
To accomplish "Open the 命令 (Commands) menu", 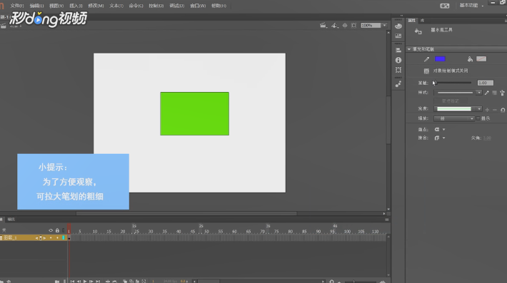I will point(136,6).
